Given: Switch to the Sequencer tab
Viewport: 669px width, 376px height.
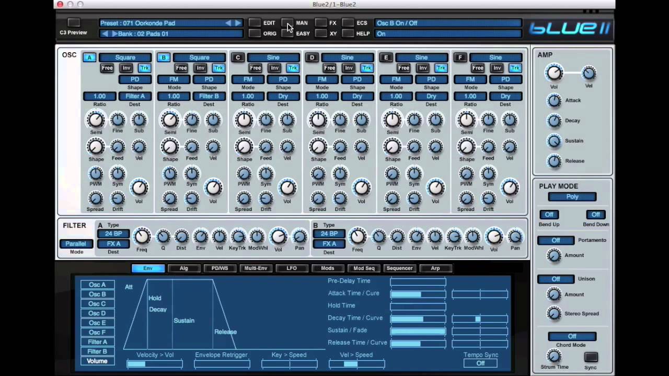Looking at the screenshot, I should (400, 268).
